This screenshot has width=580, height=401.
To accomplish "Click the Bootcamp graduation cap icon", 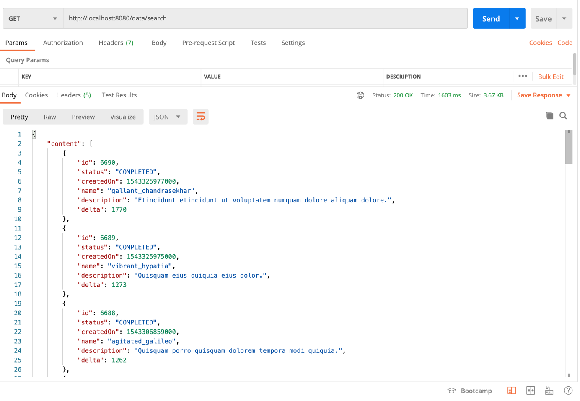I will tap(451, 390).
